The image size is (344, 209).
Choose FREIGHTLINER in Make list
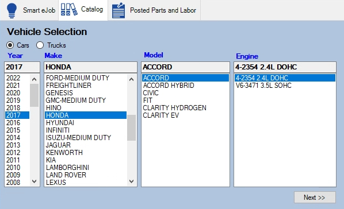coord(86,86)
